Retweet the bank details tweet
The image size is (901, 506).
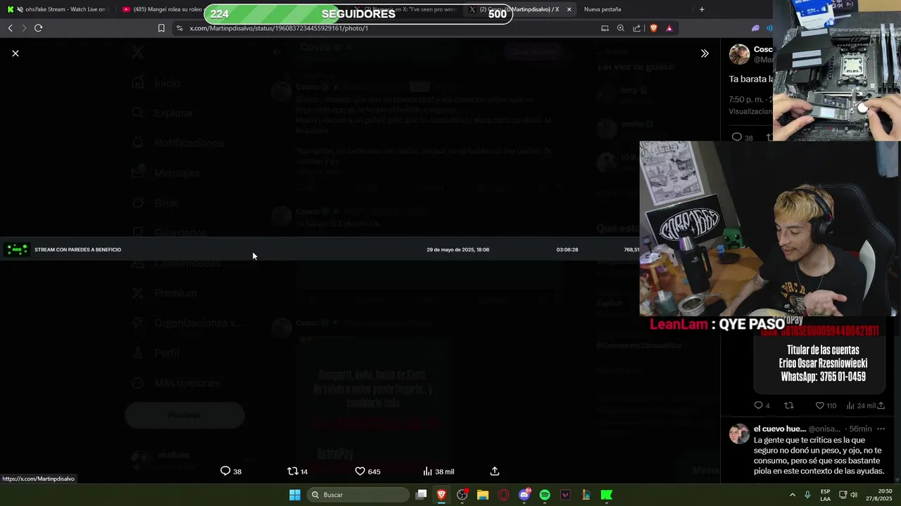coord(789,406)
